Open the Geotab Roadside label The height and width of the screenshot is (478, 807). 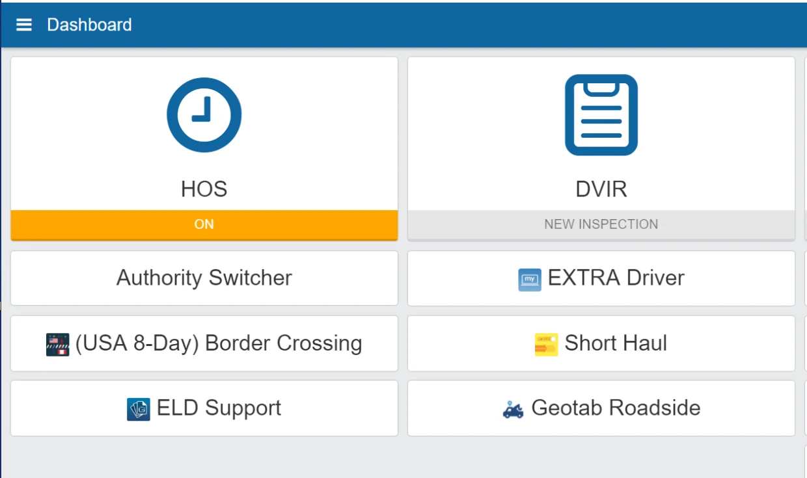[x=616, y=408]
